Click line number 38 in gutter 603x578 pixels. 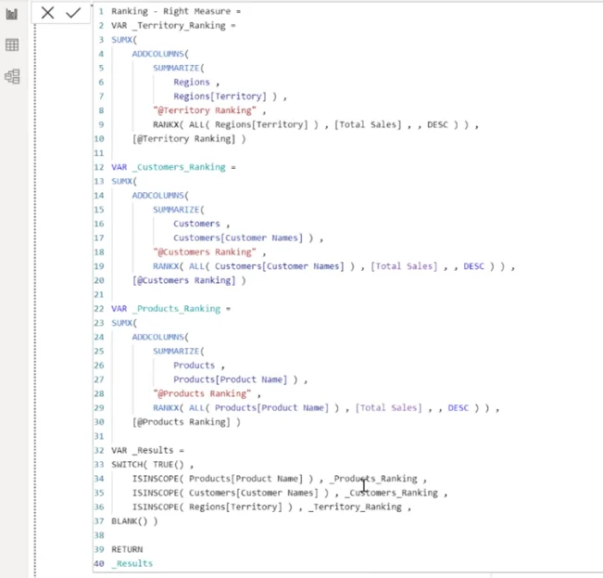(99, 535)
